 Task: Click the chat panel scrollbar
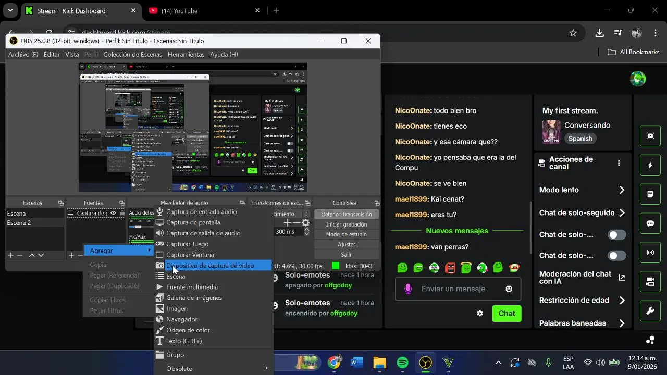tap(530, 227)
